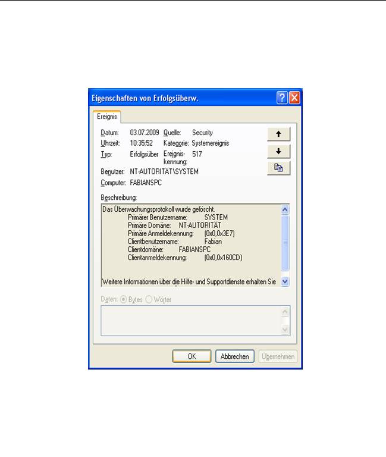The width and height of the screenshot is (386, 457).
Task: Click the Beschreibung label
Action: (x=118, y=198)
